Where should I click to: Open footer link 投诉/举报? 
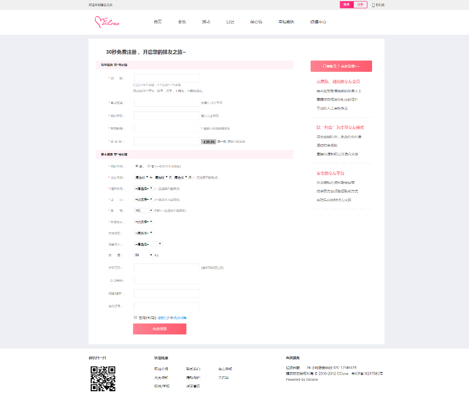coord(162,387)
